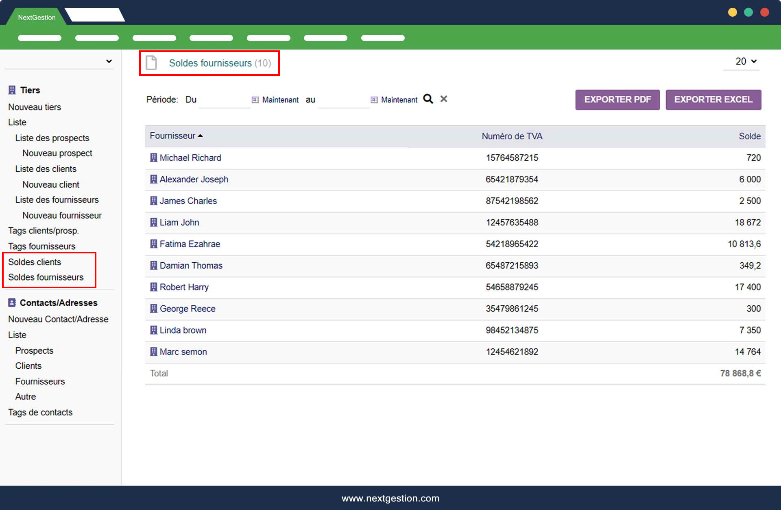Click the Tiers building icon in the sidebar
The image size is (781, 510).
pyautogui.click(x=12, y=90)
